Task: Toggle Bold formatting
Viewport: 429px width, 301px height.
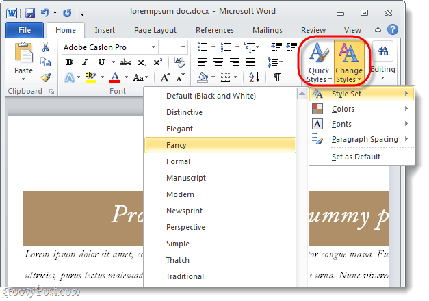Action: [x=70, y=62]
